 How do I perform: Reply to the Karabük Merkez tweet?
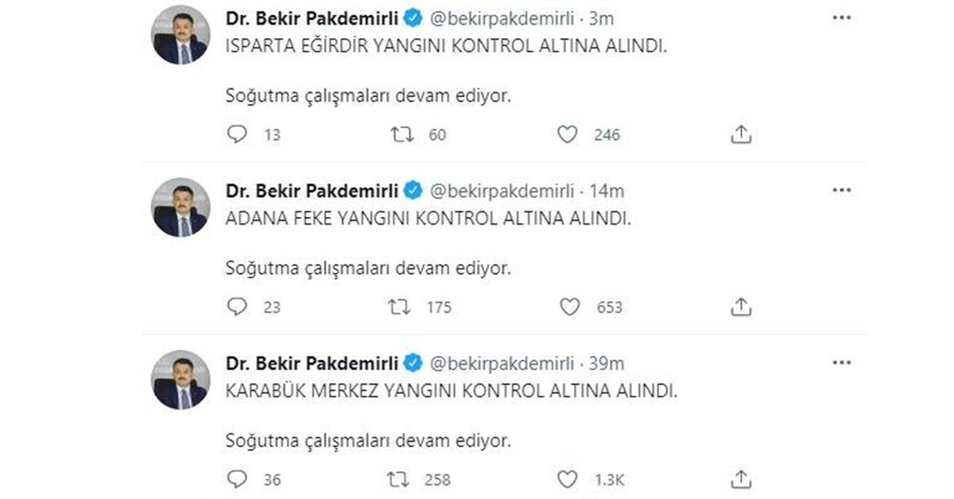[238, 479]
